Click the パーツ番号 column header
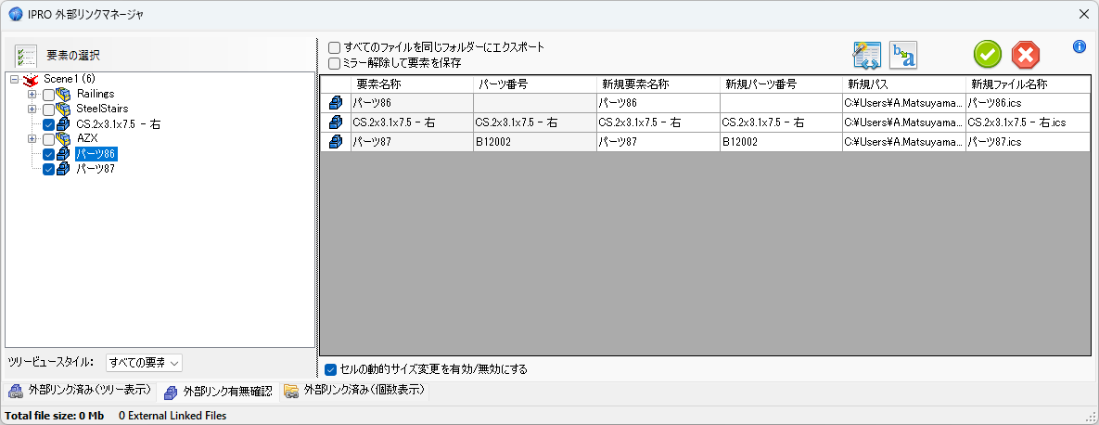Screen dimensions: 1099x425 [534, 84]
